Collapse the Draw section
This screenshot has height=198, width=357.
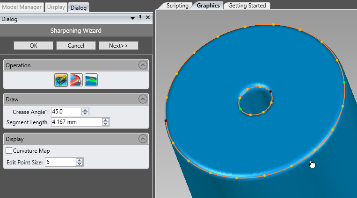pyautogui.click(x=143, y=99)
